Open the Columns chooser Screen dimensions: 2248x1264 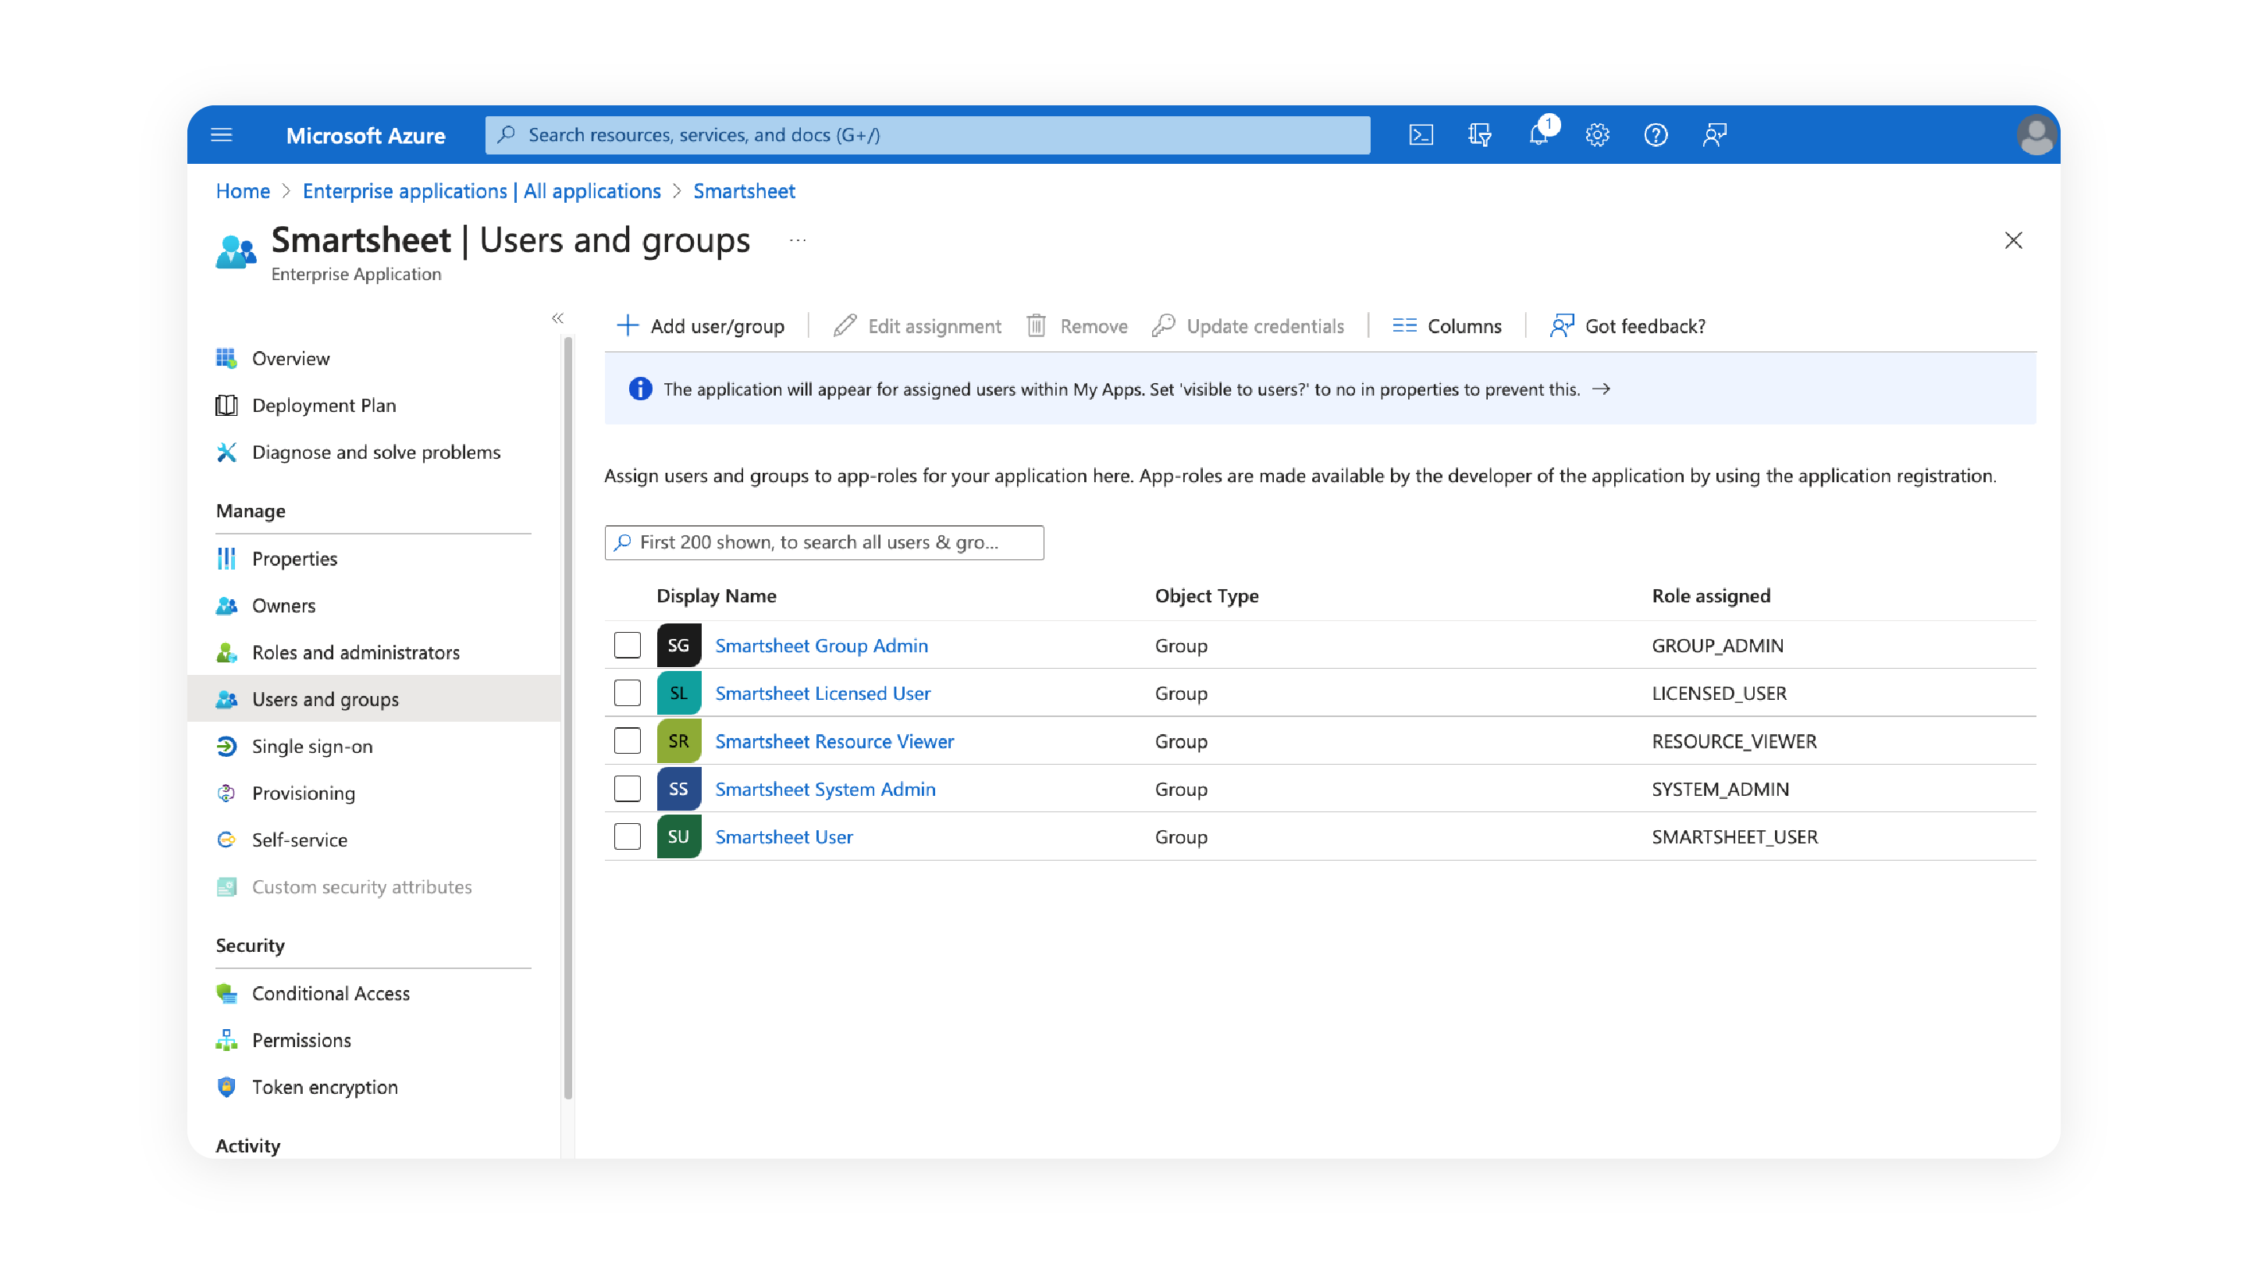[1447, 326]
